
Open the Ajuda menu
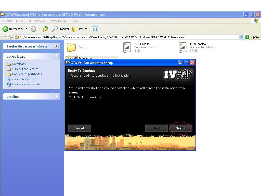[74, 21]
